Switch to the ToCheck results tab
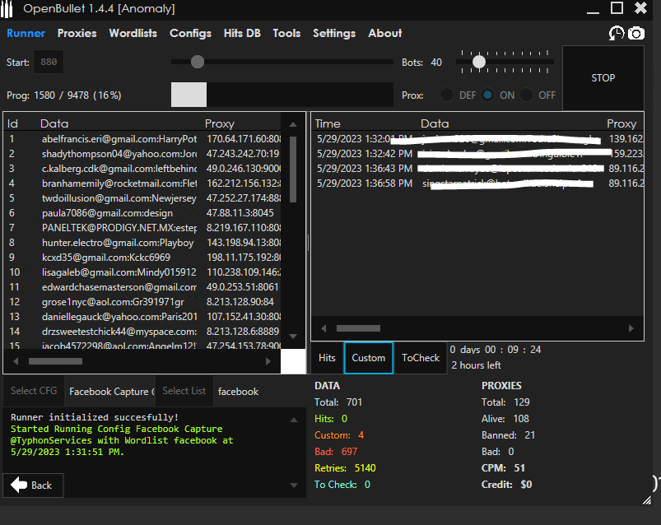661x525 pixels. click(x=421, y=358)
